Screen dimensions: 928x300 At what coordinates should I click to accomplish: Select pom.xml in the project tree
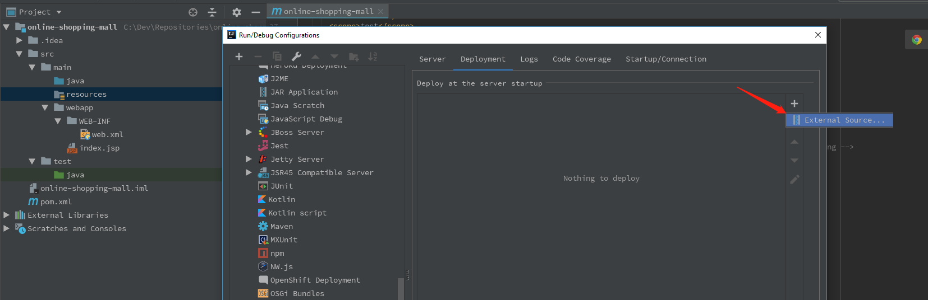(x=56, y=202)
